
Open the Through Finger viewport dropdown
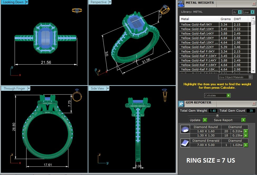pyautogui.click(x=29, y=88)
